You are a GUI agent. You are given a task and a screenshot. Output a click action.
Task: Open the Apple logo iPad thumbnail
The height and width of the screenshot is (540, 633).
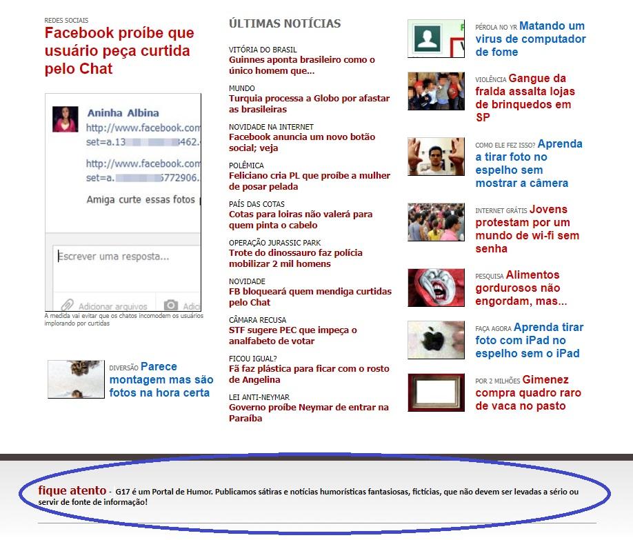[x=436, y=340]
